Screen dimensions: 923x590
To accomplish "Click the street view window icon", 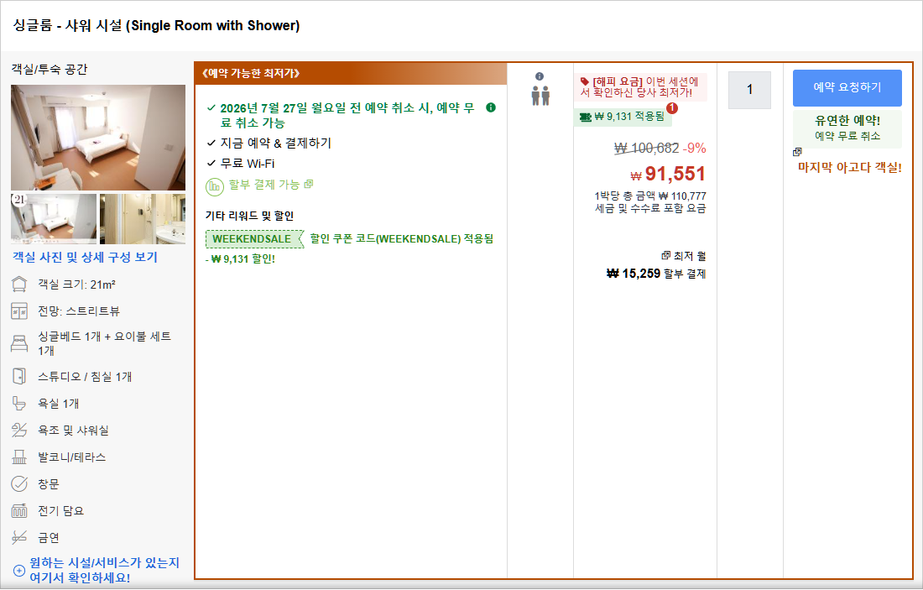I will pyautogui.click(x=19, y=311).
